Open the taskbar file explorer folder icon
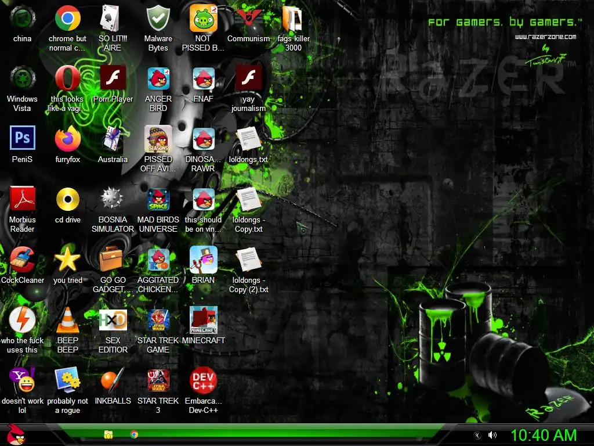 pyautogui.click(x=108, y=434)
